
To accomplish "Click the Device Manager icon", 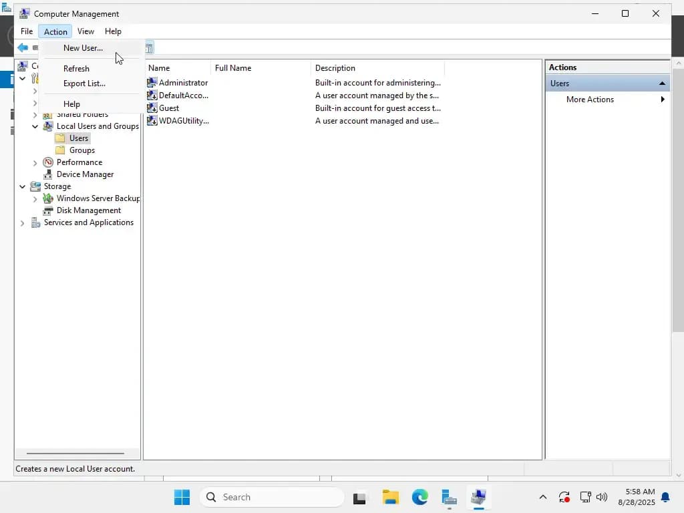I will point(48,174).
